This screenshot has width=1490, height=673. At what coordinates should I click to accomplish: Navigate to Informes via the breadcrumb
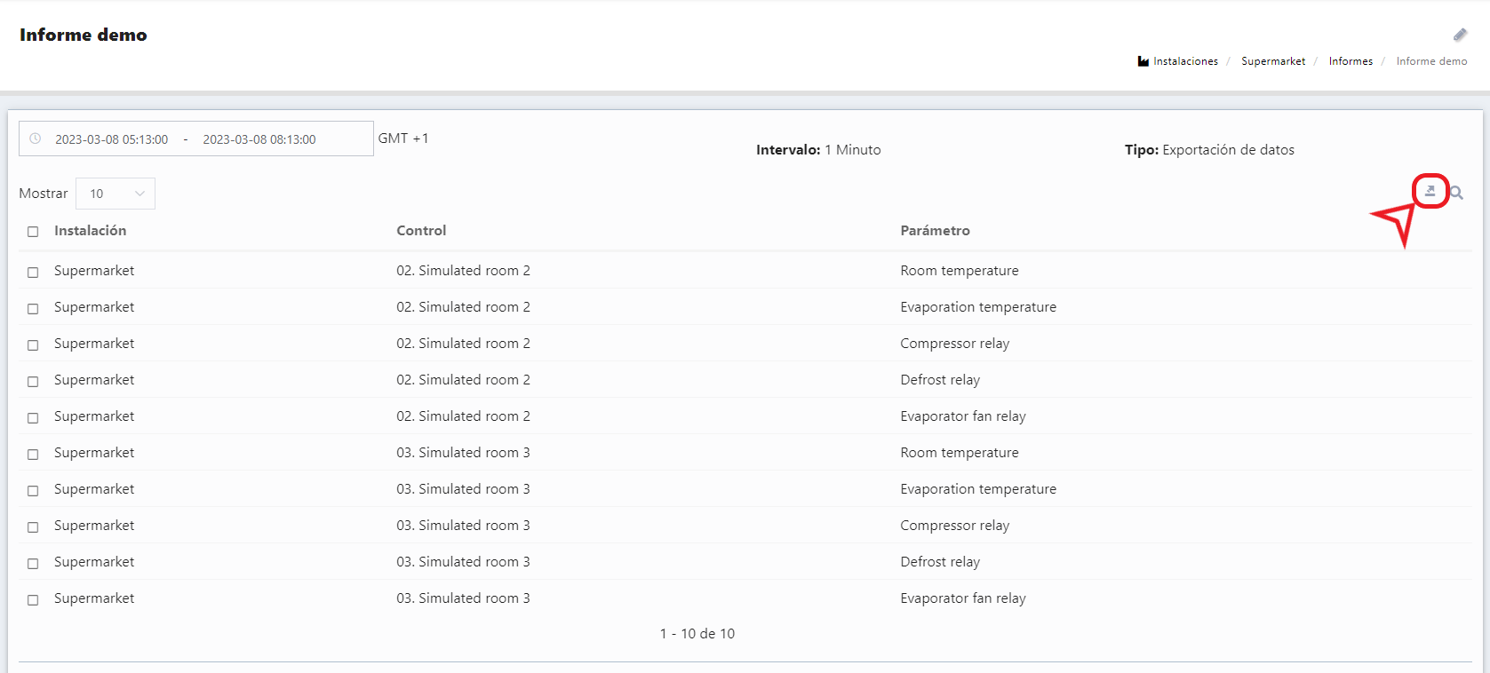coord(1350,61)
